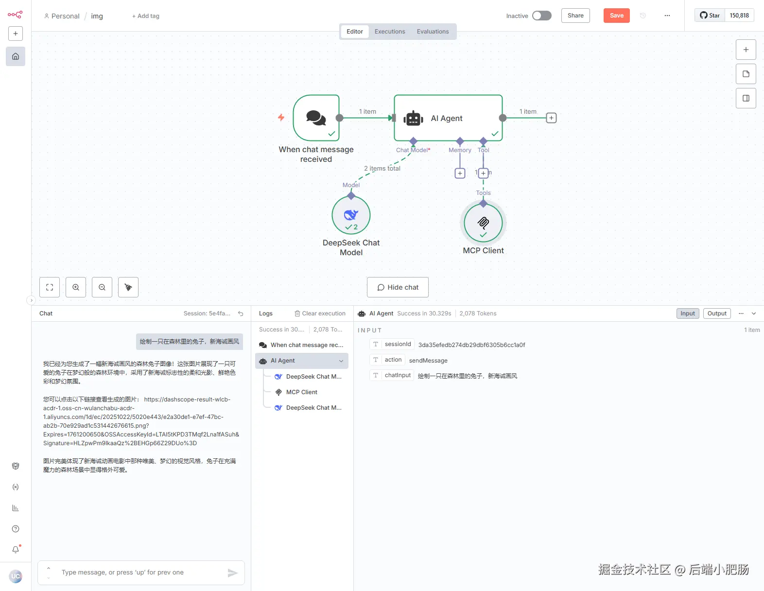Toggle the side panel icon on canvas
This screenshot has height=591, width=764.
click(x=746, y=98)
